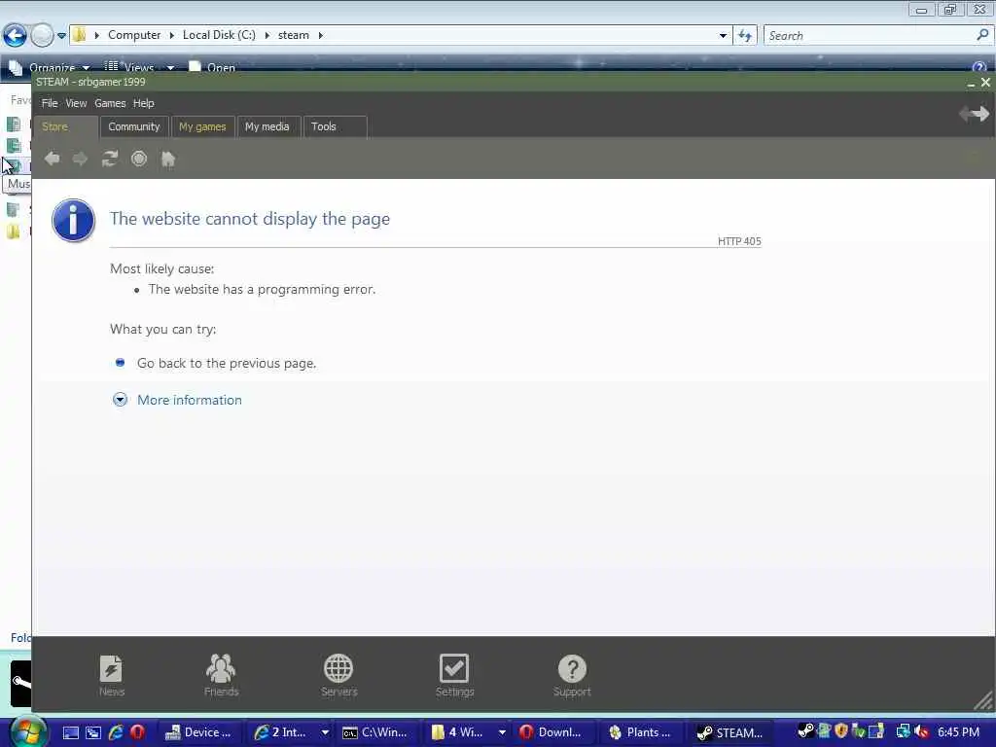Go forward using Steam browser forward arrow
This screenshot has width=996, height=747.
click(x=80, y=159)
